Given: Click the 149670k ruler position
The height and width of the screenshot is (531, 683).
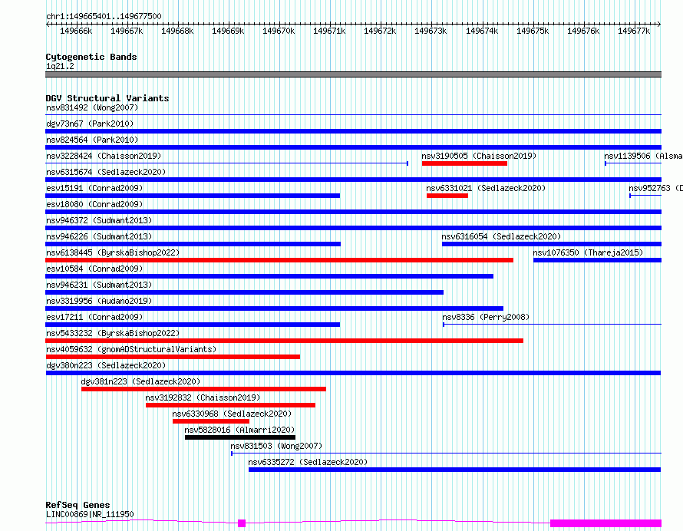Looking at the screenshot, I should pyautogui.click(x=279, y=31).
